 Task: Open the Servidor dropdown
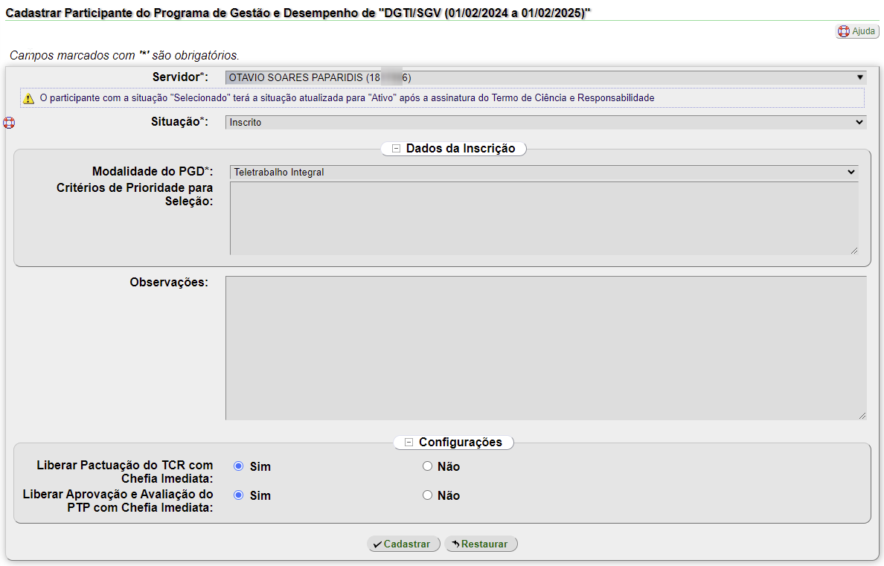coord(545,77)
